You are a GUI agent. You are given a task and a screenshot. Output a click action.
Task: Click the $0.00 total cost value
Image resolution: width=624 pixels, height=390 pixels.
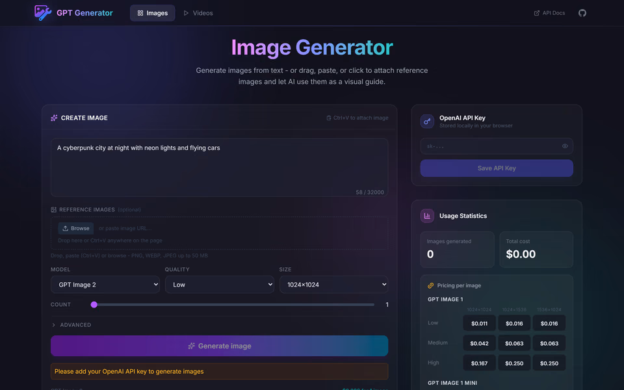coord(521,254)
